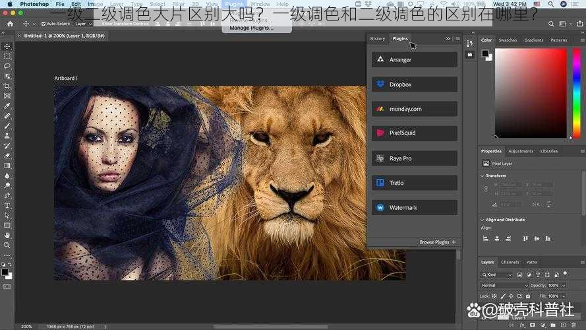Toggle the layer filtering on/off switch
Screen dimensions: 586x330
pos(565,273)
